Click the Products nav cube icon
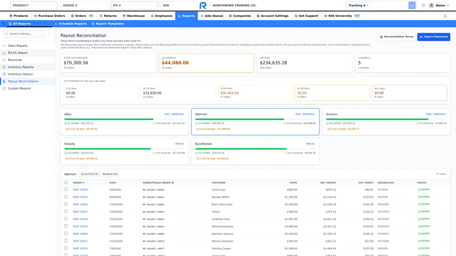The width and height of the screenshot is (456, 256). click(11, 16)
